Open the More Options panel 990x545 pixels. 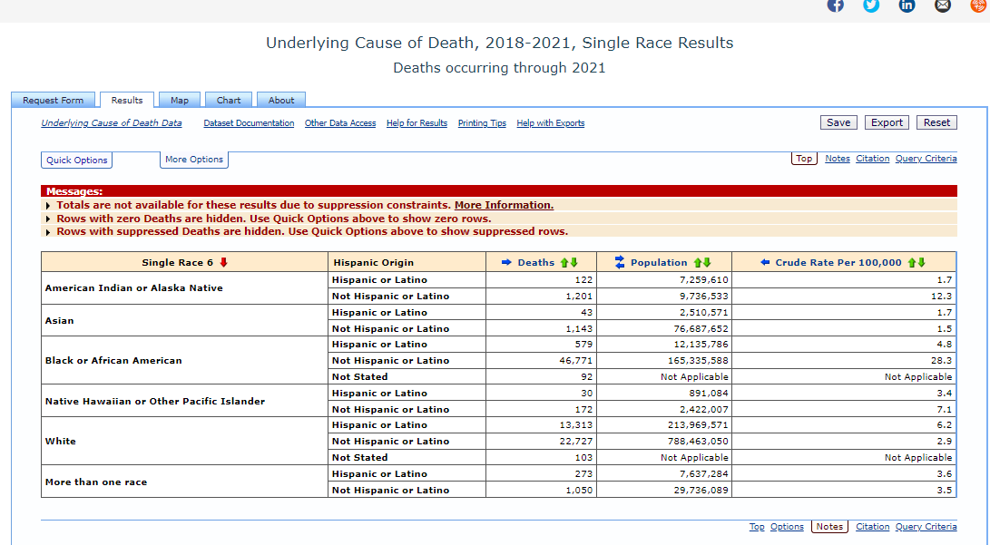[x=194, y=160]
